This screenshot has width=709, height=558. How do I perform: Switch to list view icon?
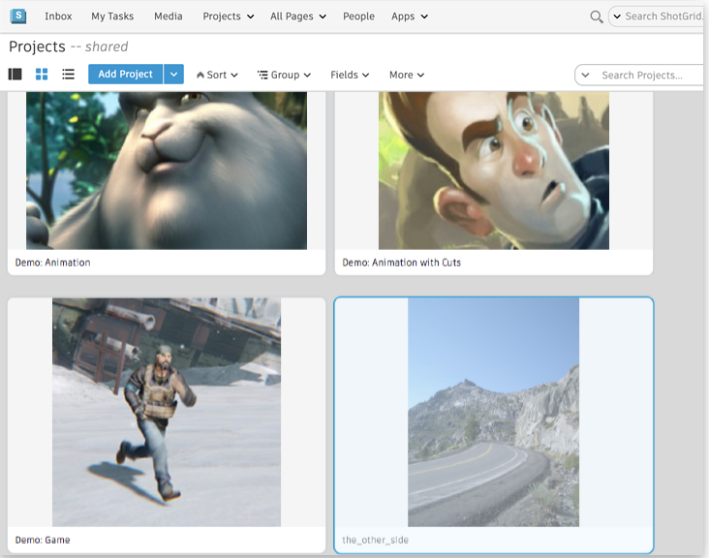68,75
